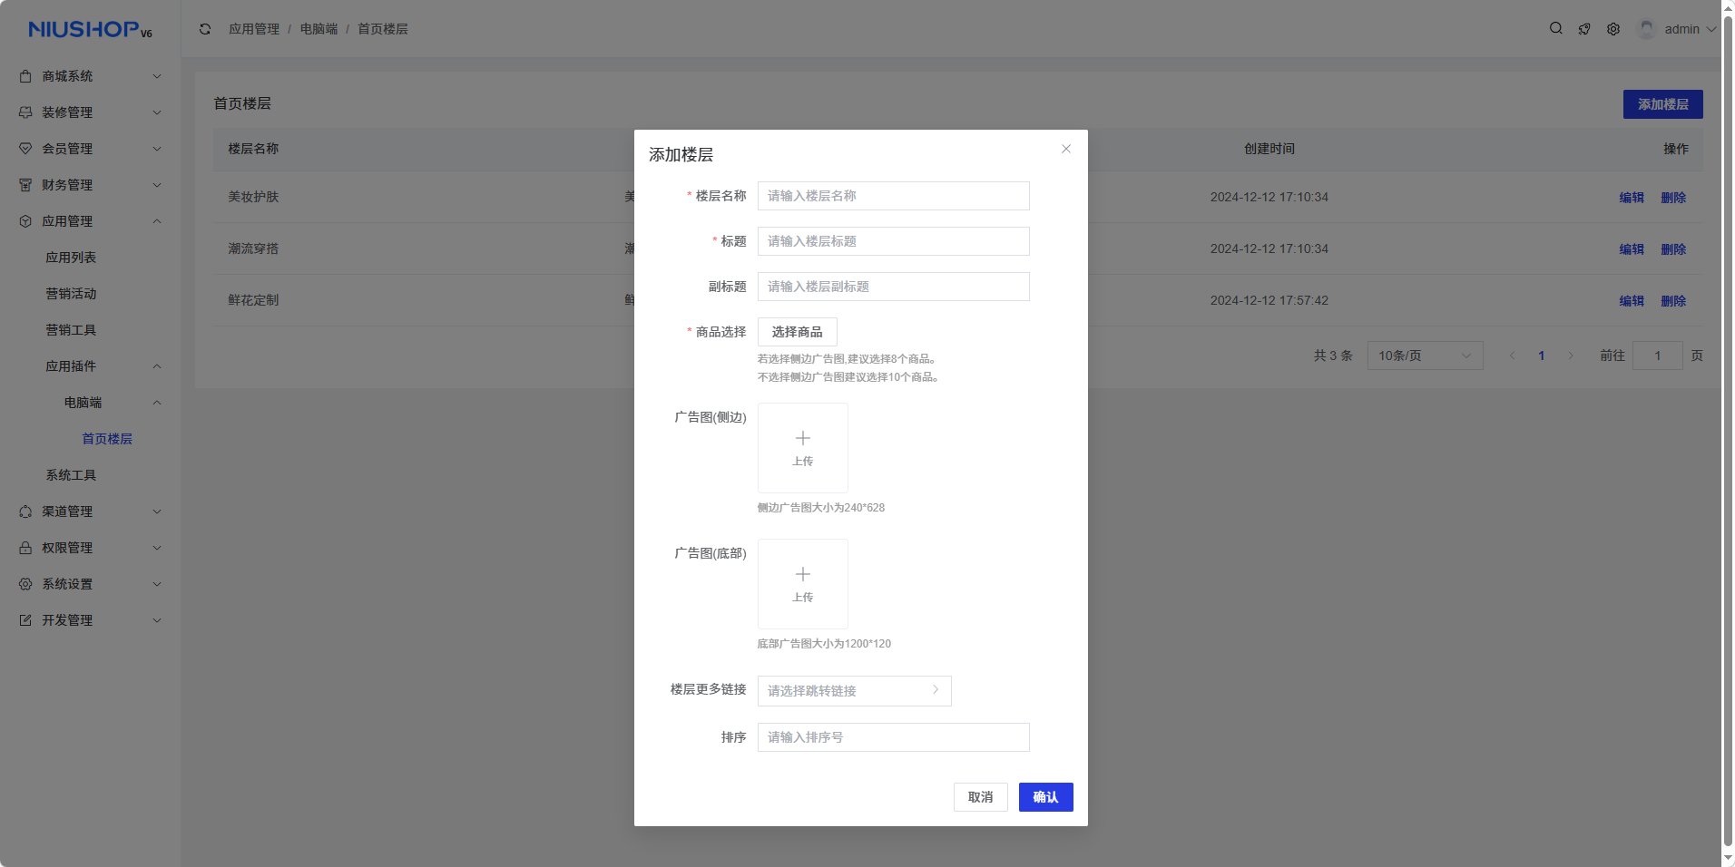The height and width of the screenshot is (867, 1735).
Task: Open the search icon in the header
Action: [x=1556, y=28]
